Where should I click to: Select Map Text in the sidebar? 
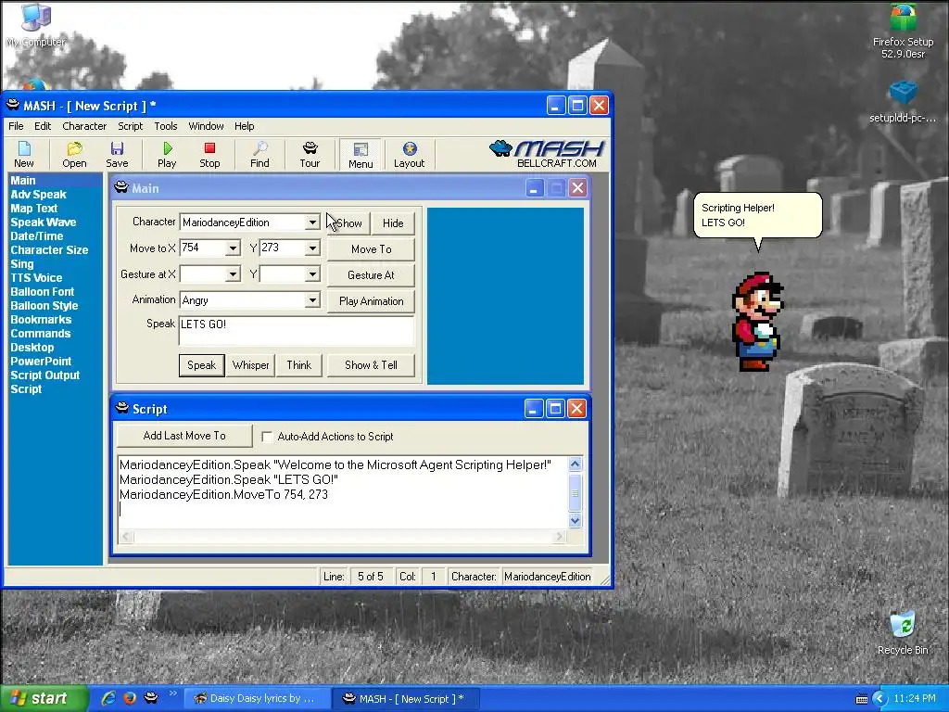pos(34,209)
